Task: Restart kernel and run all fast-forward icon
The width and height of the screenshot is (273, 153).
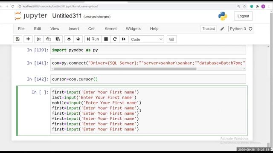Action: (x=124, y=39)
